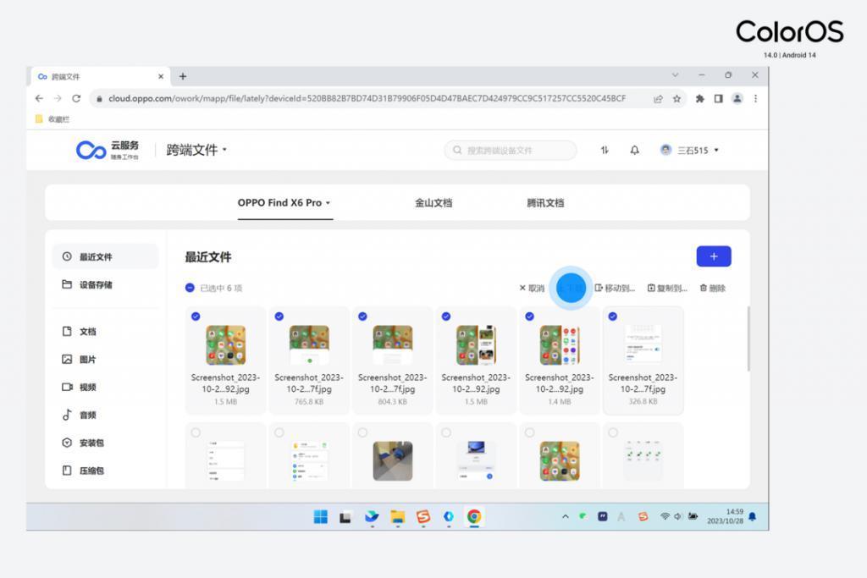Click the deselect toggle next to 已选中 6 项
This screenshot has width=867, height=578.
click(190, 288)
